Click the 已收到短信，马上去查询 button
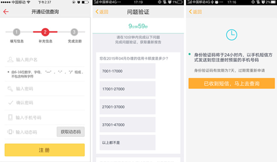This screenshot has width=277, height=162. [x=231, y=83]
